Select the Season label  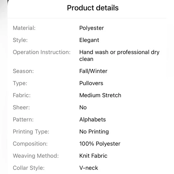pyautogui.click(x=23, y=71)
